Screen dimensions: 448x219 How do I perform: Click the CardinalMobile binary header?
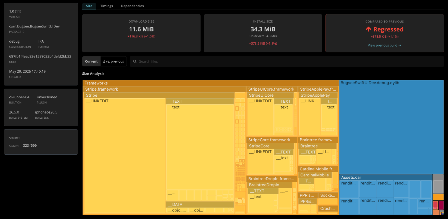point(315,175)
